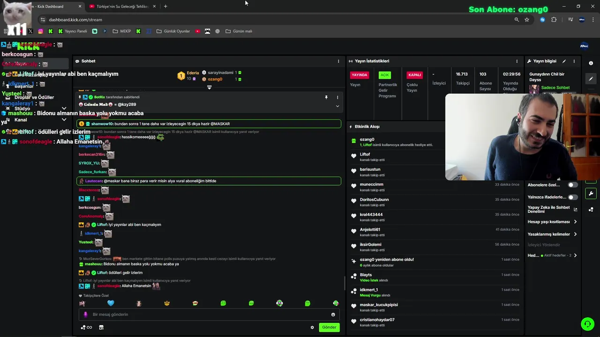Click the channel points icon in the right sidebar
600x337 pixels.
(591, 209)
